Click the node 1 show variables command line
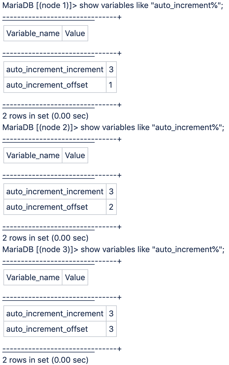Screen dimensions: 229x365 [x=112, y=5]
